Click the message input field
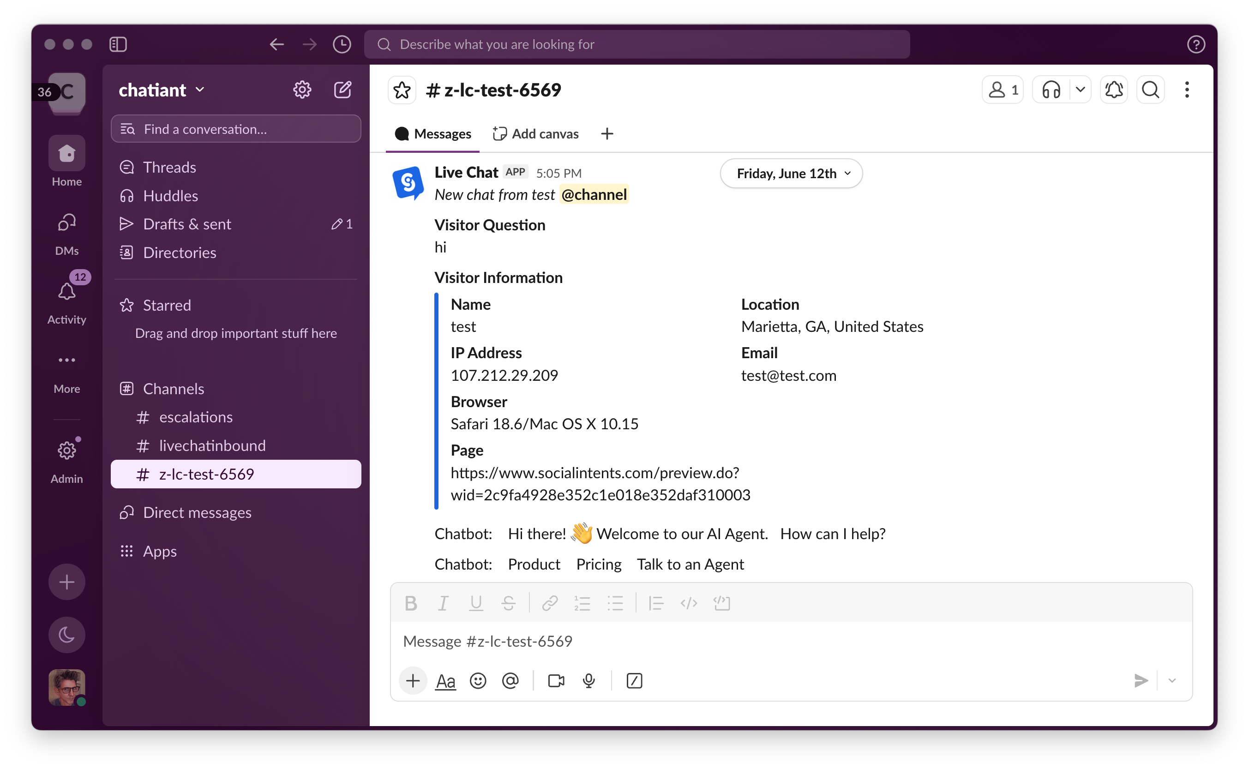Image resolution: width=1249 pixels, height=769 pixels. 791,641
